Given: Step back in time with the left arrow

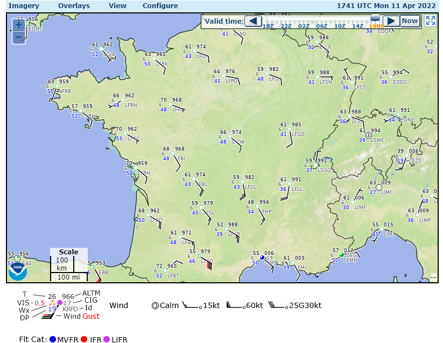Looking at the screenshot, I should (x=253, y=20).
